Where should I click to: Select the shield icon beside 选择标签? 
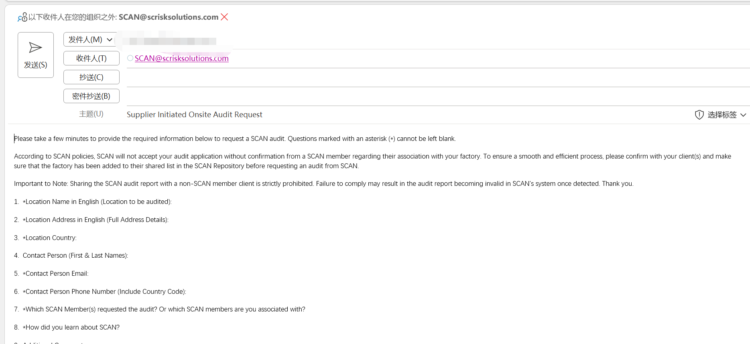699,115
